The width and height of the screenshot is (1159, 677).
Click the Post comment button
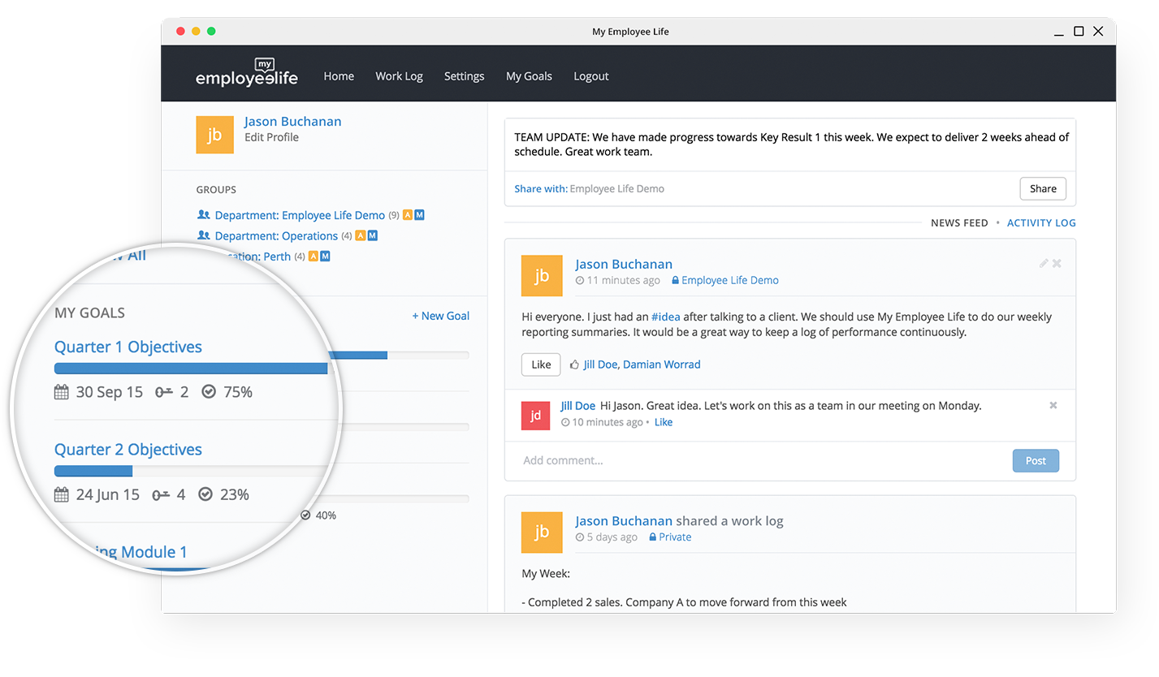pos(1036,460)
